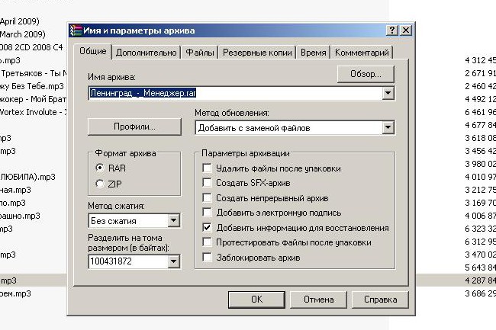The height and width of the screenshot is (330, 496).
Task: Open the Файлы tab
Action: 200,53
